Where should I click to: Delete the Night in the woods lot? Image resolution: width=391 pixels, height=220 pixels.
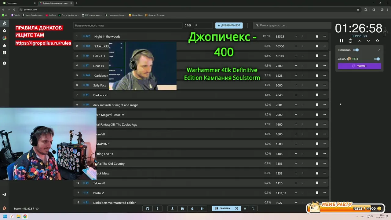[x=317, y=36]
